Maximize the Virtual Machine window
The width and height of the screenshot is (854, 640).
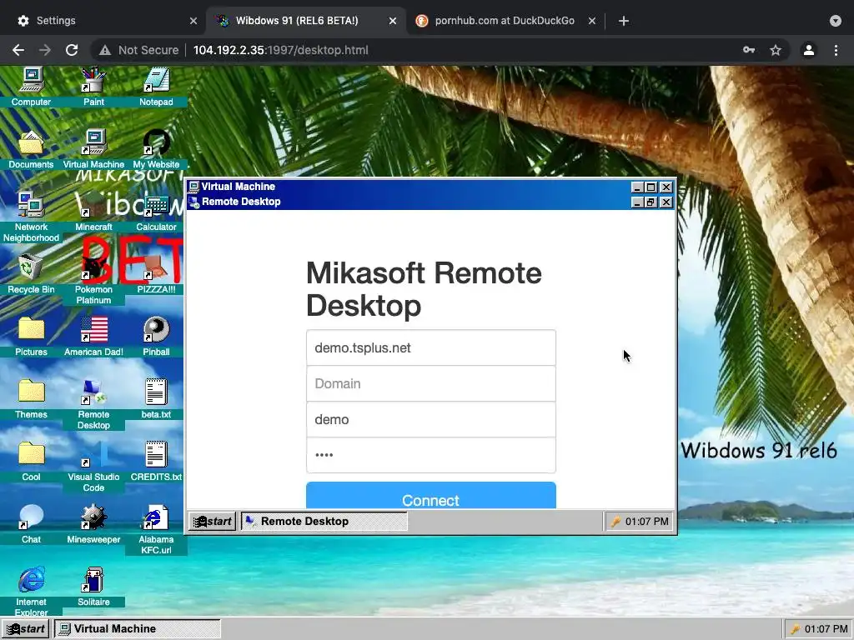tap(651, 187)
